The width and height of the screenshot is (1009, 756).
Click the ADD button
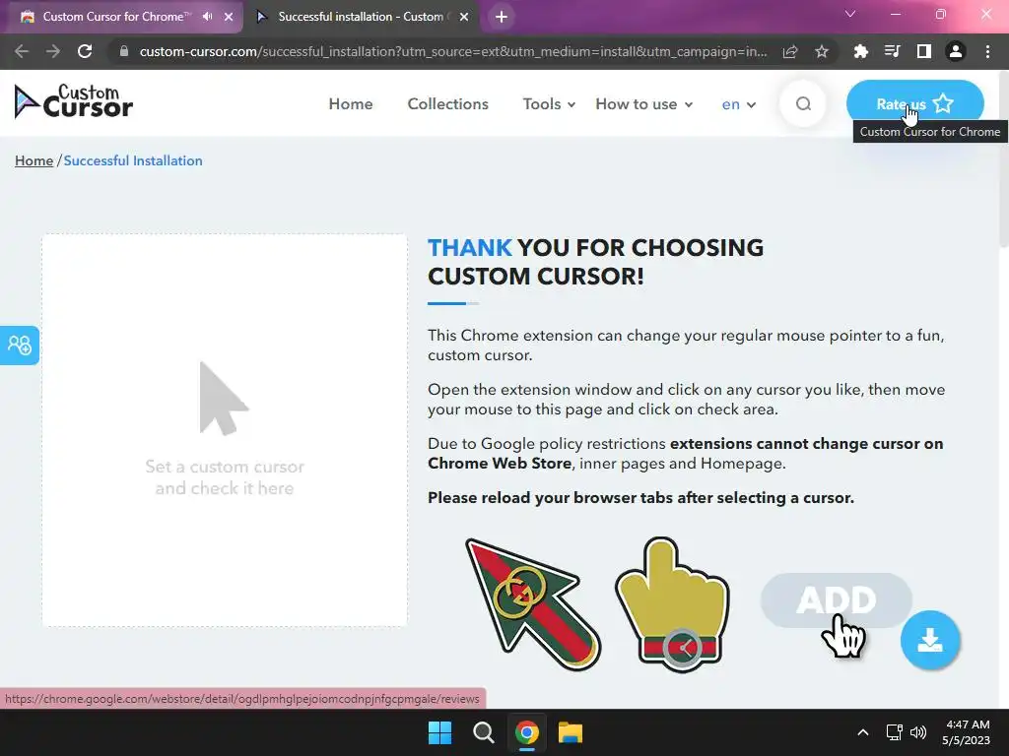tap(836, 600)
